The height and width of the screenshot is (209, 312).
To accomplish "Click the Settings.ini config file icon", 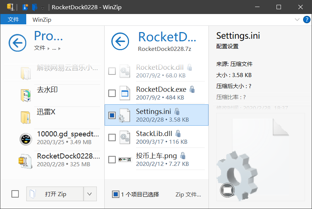I will (124, 115).
